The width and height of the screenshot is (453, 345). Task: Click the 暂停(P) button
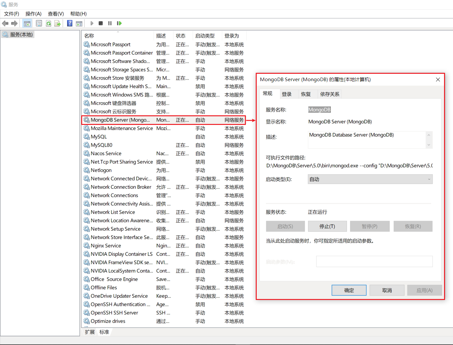[370, 226]
